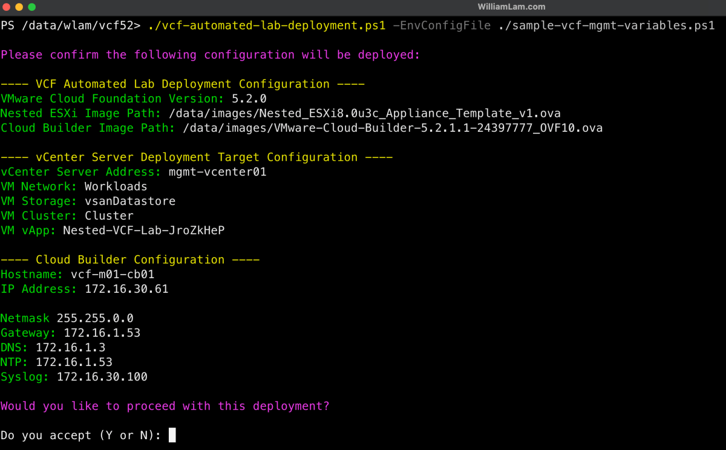Click the blinking terminal cursor

(172, 434)
